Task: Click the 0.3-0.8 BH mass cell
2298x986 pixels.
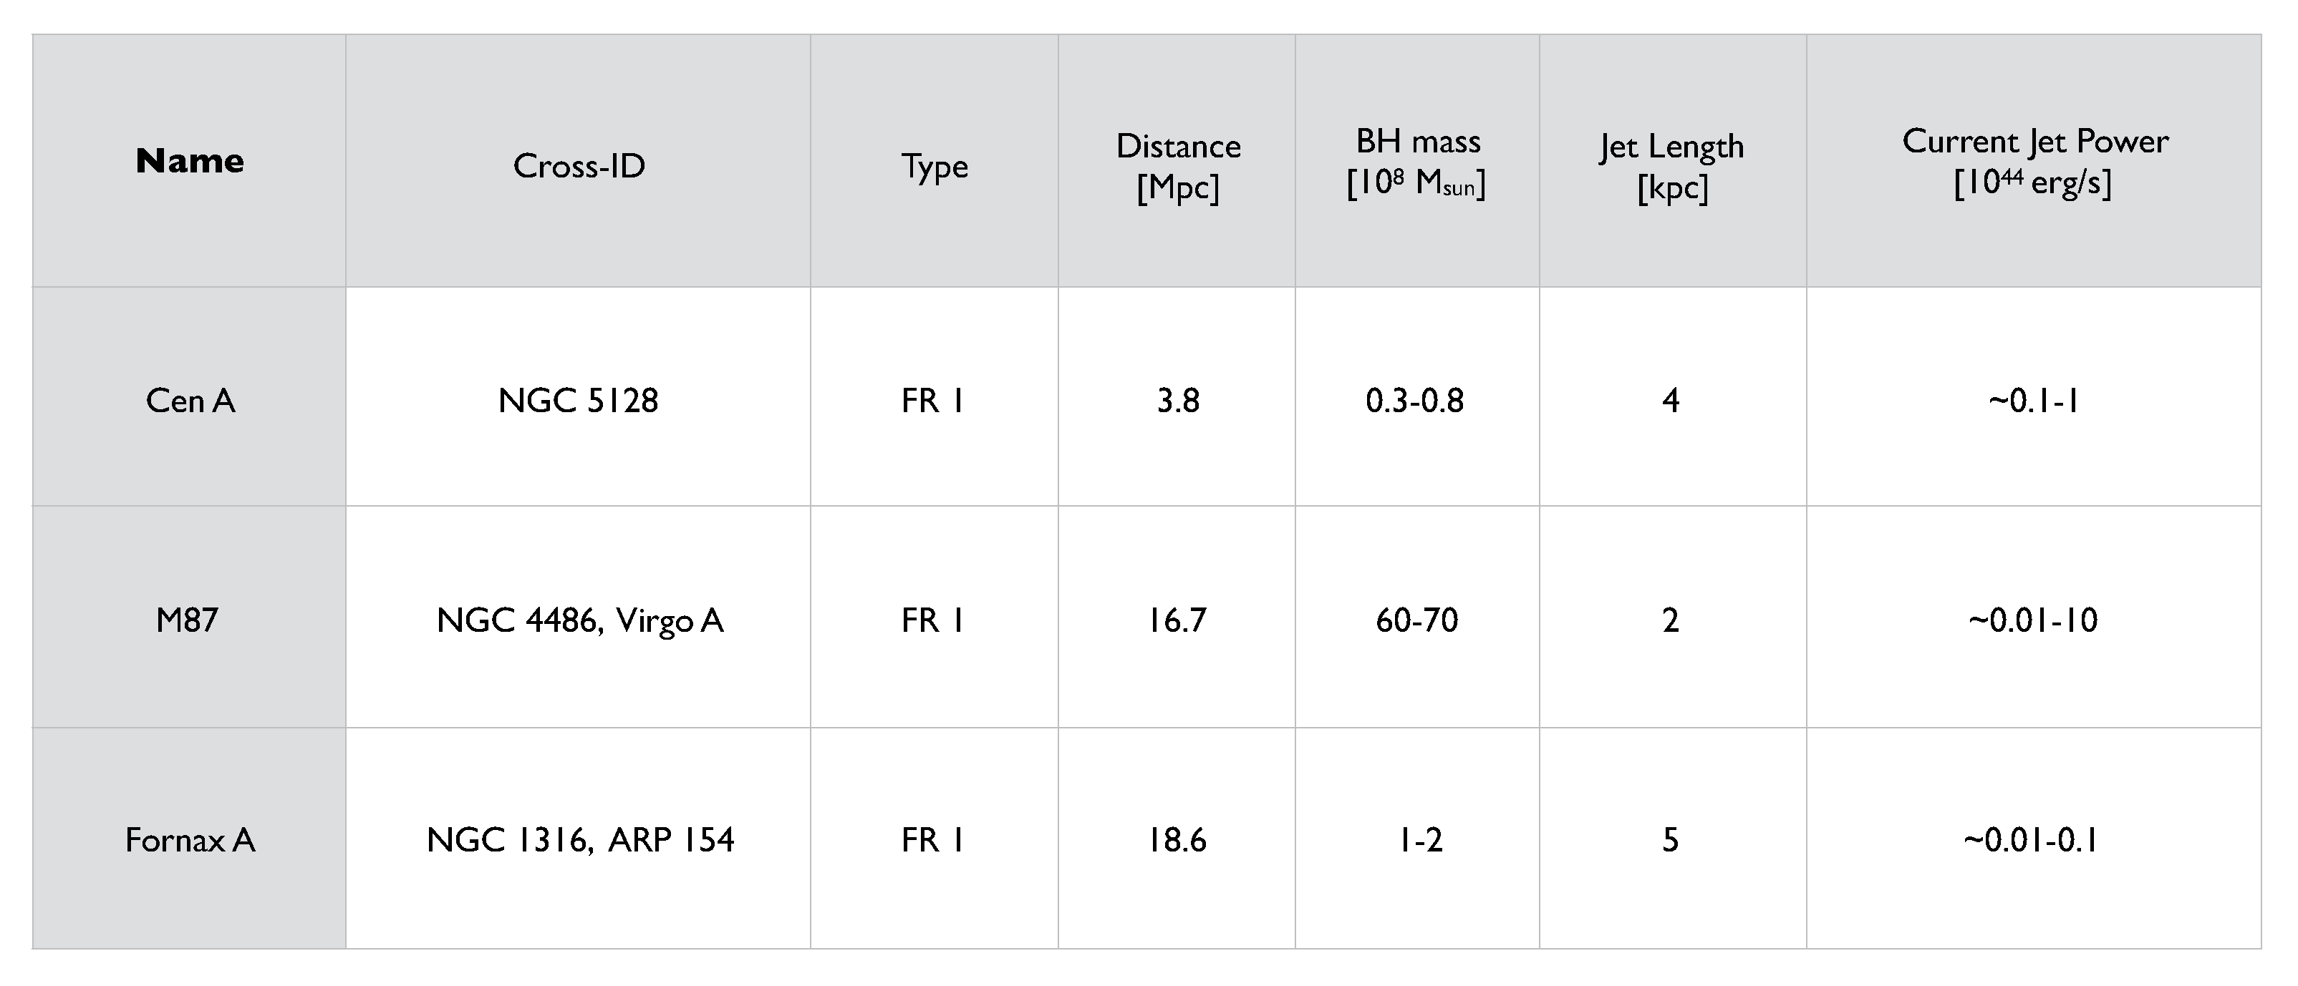Action: point(1415,400)
